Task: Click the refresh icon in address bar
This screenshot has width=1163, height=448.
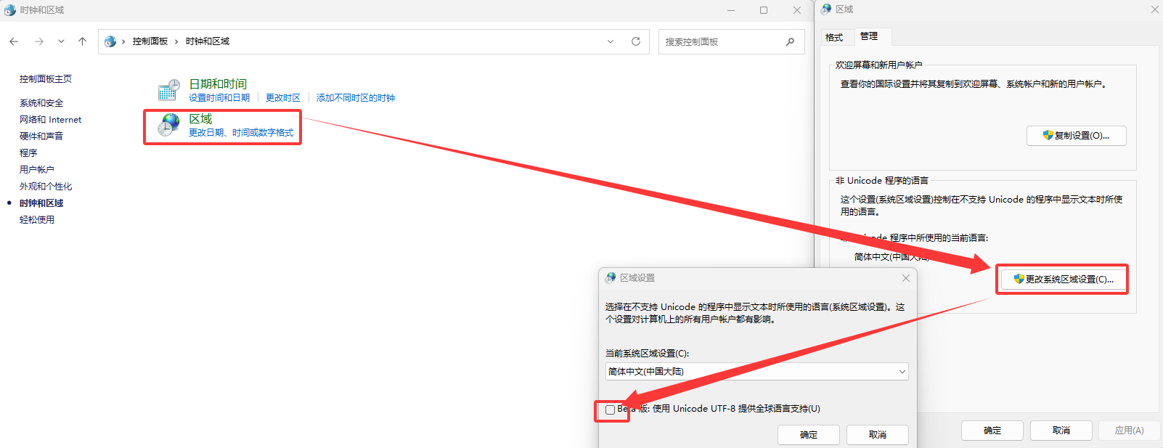Action: [x=636, y=41]
